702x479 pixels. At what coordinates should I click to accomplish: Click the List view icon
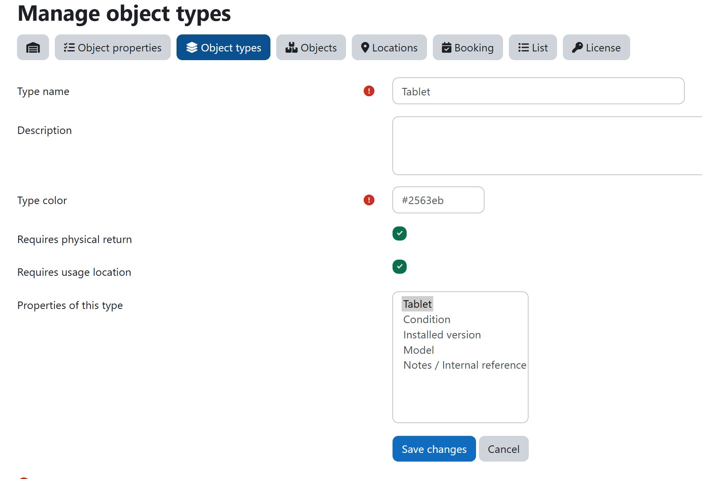523,48
